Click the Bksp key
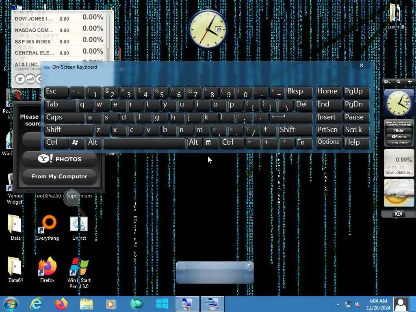 299,92
